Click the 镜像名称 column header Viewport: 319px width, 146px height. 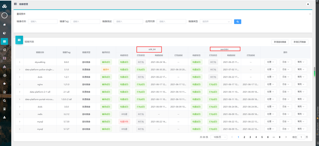click(40, 52)
